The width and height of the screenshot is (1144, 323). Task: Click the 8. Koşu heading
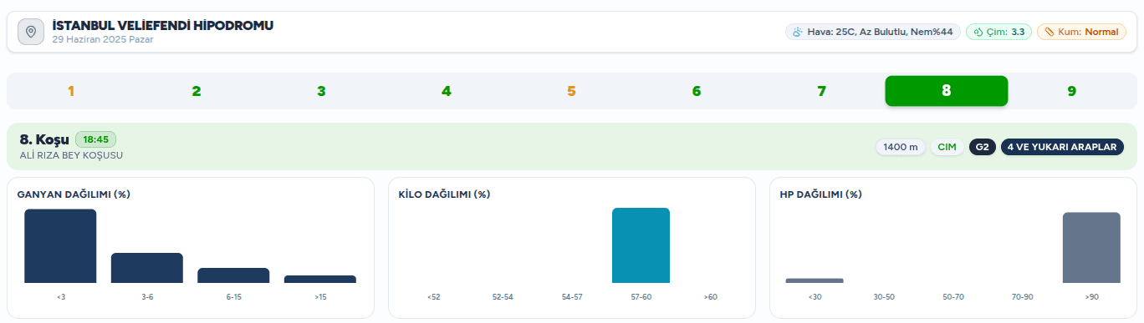click(44, 139)
